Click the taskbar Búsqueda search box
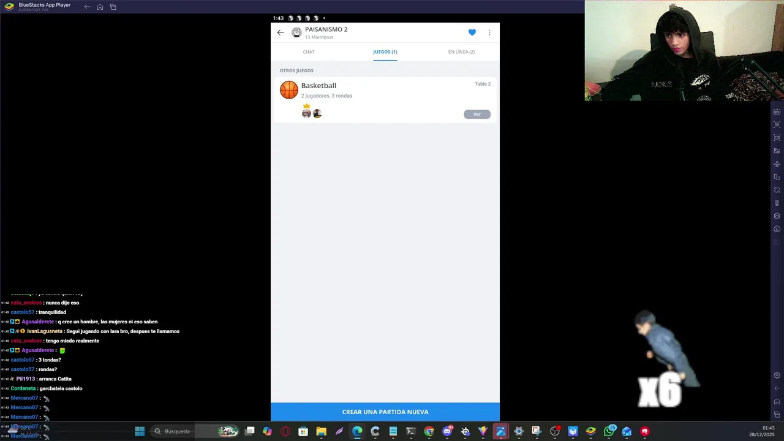784x441 pixels. (196, 431)
